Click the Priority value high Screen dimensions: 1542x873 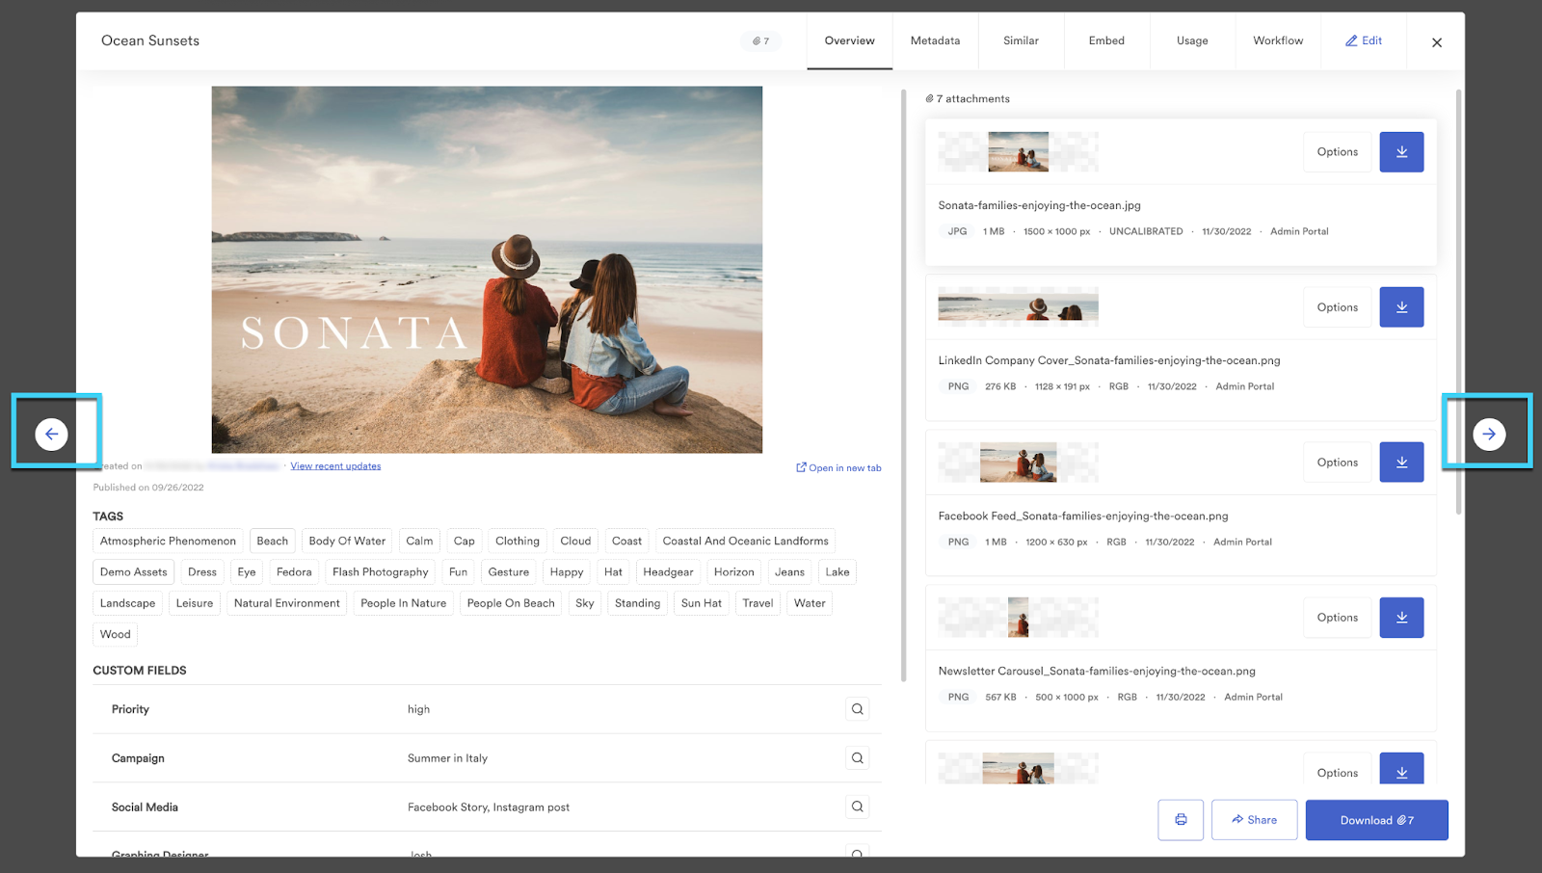418,709
